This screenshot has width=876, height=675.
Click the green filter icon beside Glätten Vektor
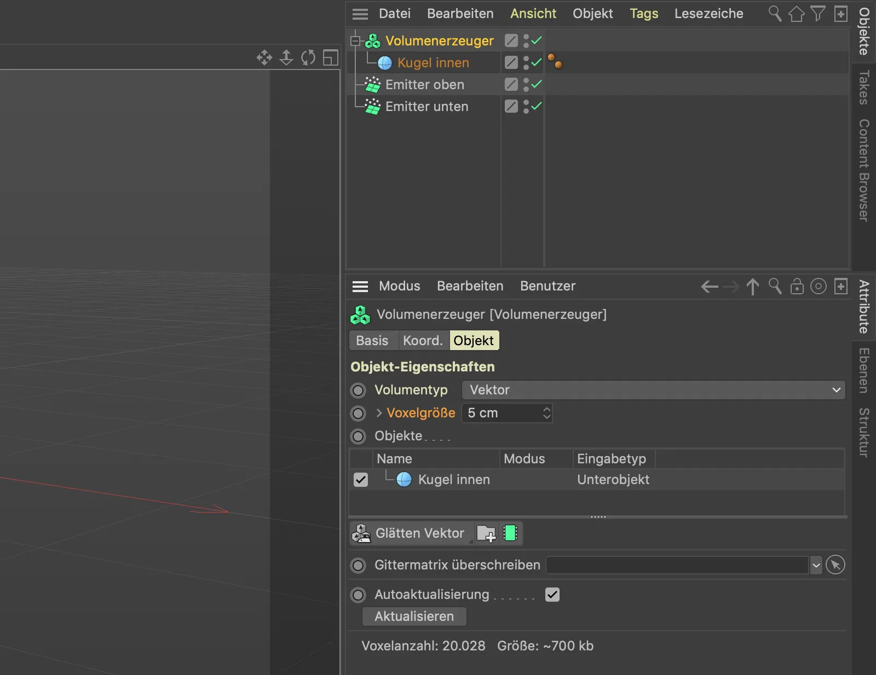pos(510,533)
